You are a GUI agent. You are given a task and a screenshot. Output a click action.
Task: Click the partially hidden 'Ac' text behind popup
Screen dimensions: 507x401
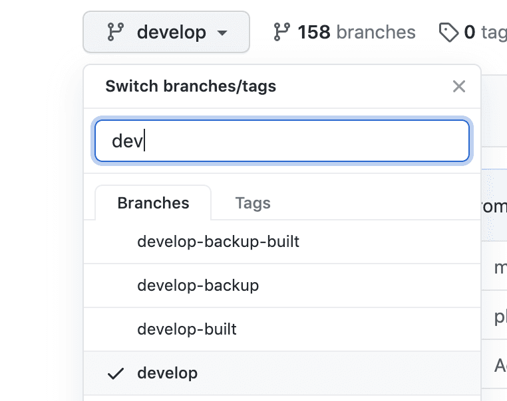500,365
